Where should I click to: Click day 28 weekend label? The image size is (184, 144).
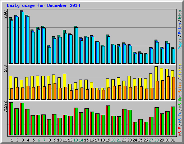pos(156,140)
